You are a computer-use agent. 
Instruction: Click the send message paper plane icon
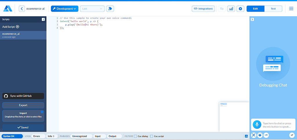point(292,135)
